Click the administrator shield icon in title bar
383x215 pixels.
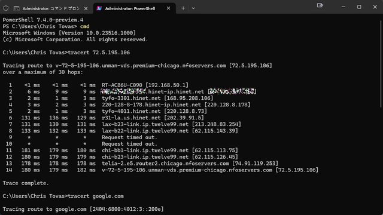point(6,8)
